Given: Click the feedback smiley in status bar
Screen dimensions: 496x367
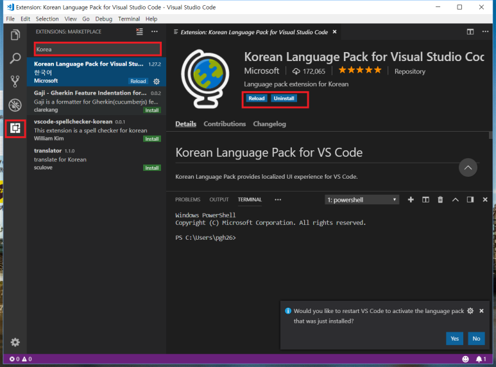Looking at the screenshot, I should coord(465,359).
